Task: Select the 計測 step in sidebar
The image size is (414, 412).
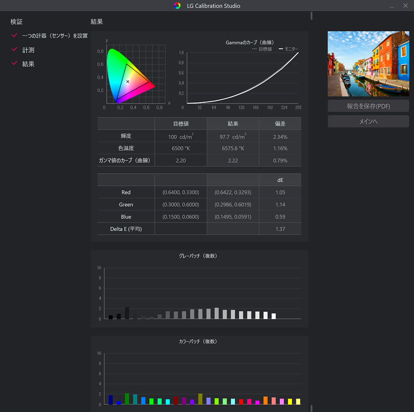Action: (x=28, y=50)
